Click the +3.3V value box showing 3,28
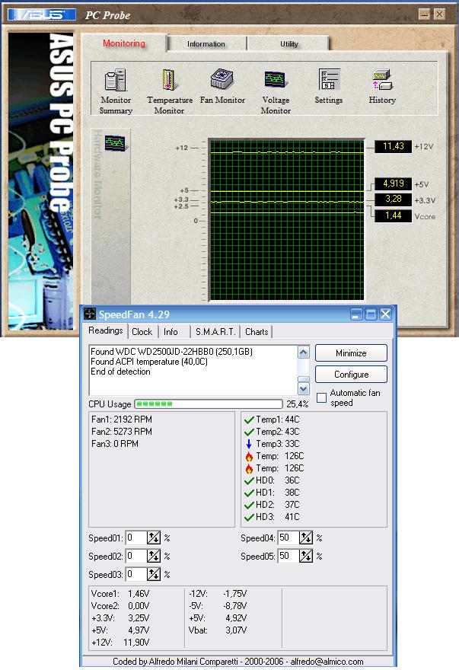The image size is (459, 670). tap(394, 199)
